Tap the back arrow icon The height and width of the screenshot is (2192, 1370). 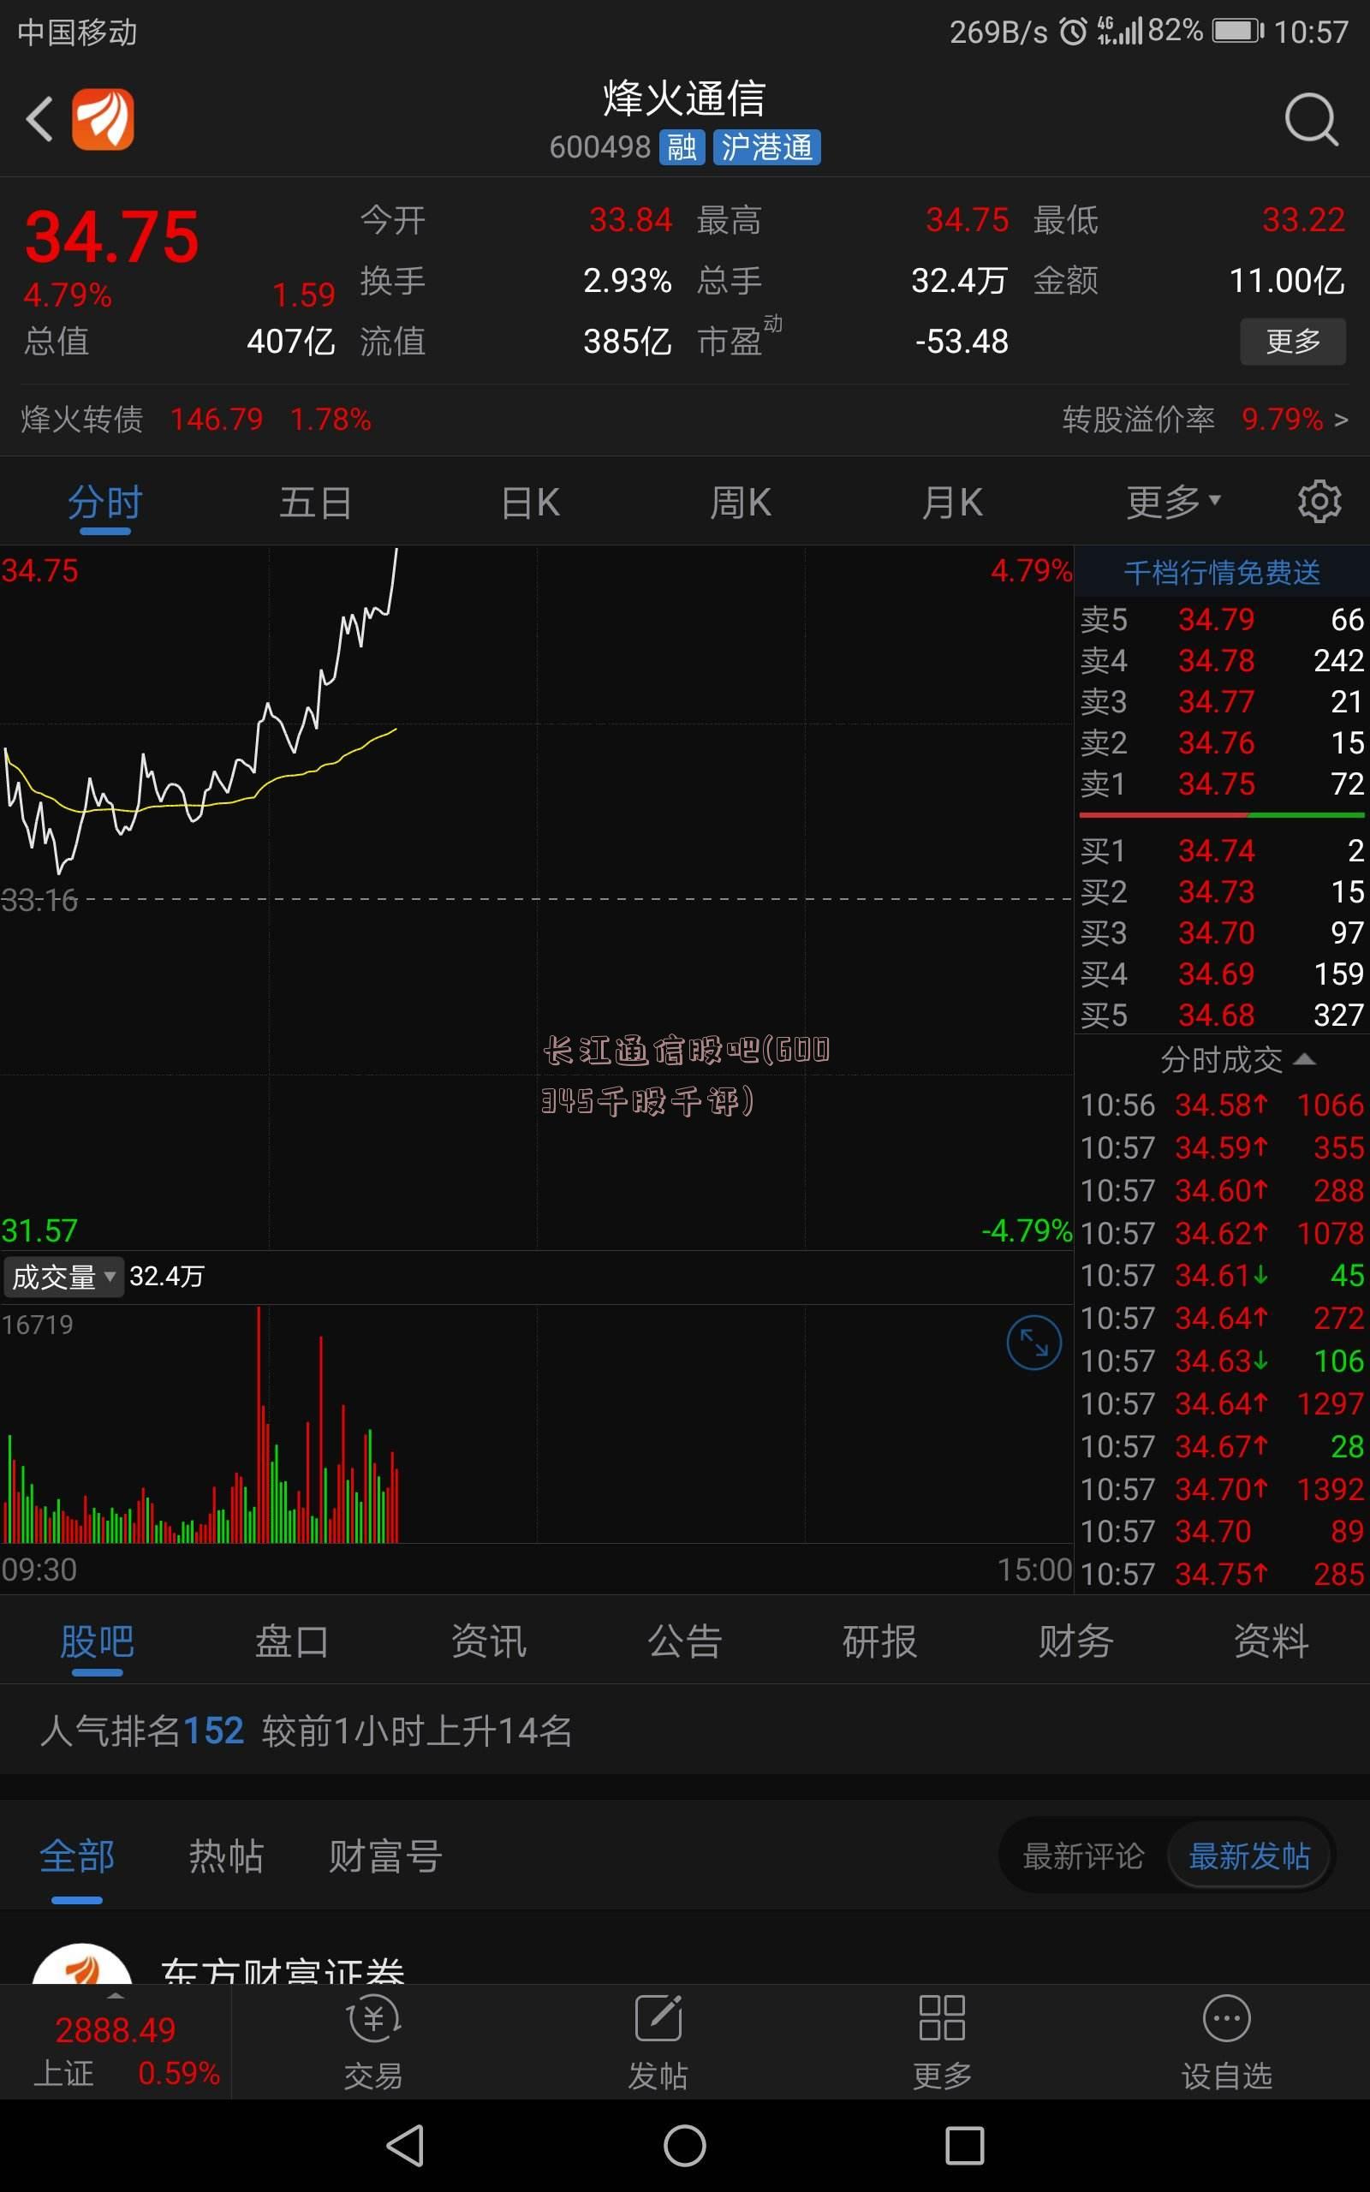pyautogui.click(x=39, y=119)
